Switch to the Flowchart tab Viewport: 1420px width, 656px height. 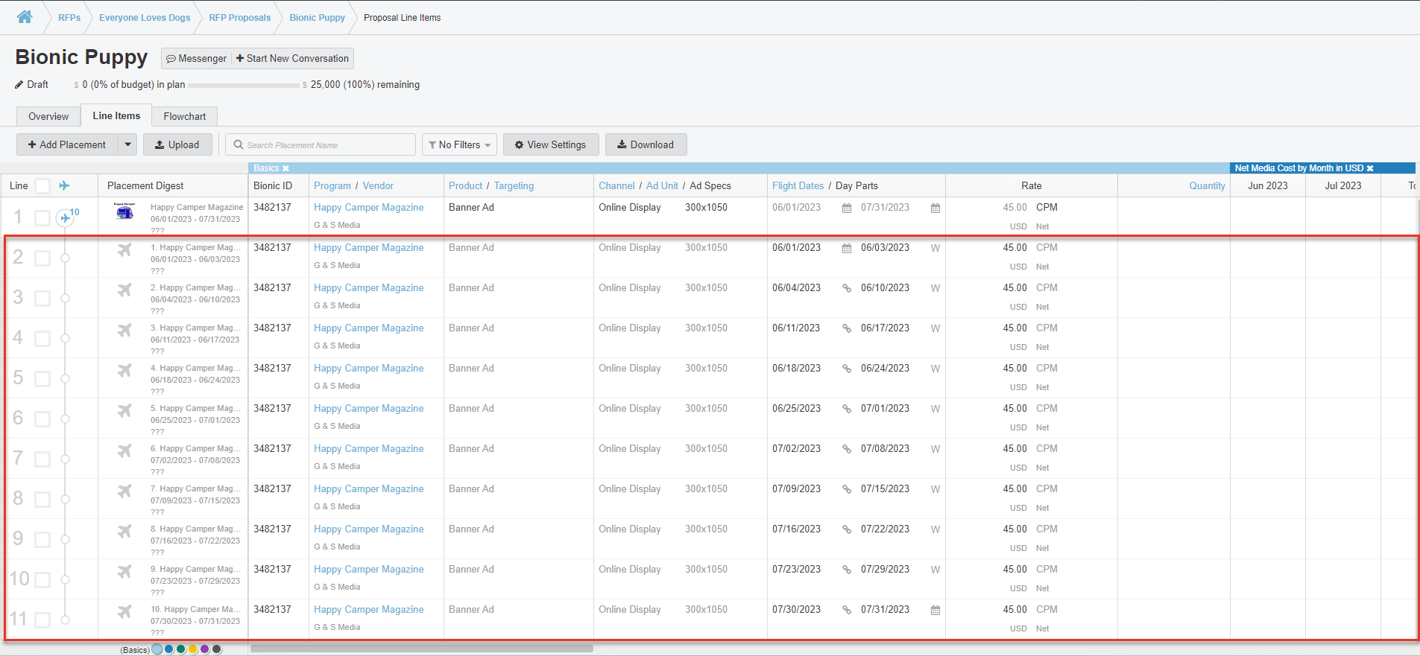click(184, 116)
